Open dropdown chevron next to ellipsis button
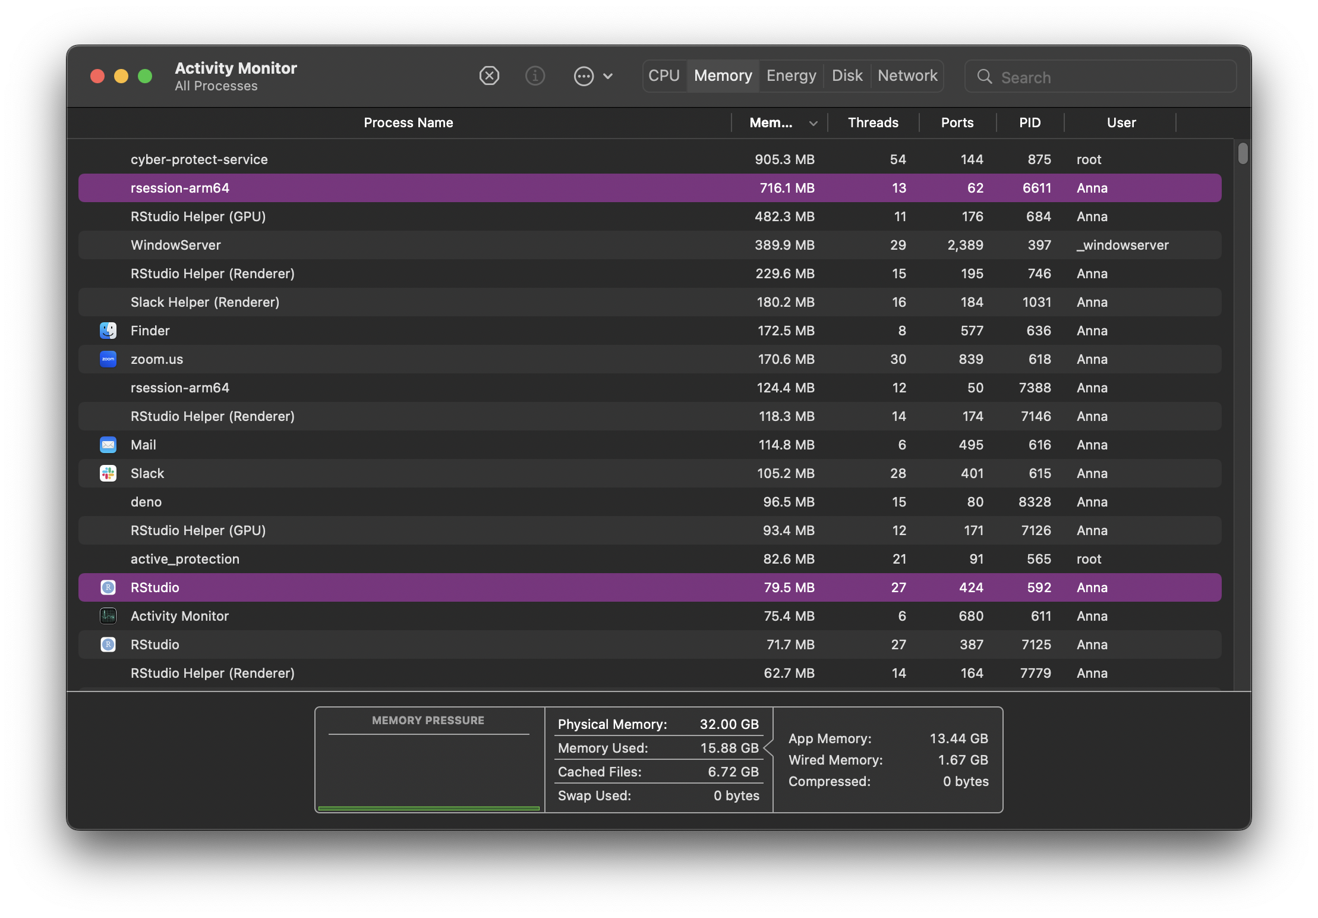This screenshot has height=918, width=1318. (x=608, y=76)
